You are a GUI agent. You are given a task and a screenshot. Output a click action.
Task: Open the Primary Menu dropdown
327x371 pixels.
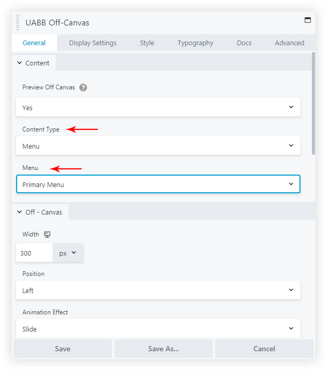pos(158,184)
